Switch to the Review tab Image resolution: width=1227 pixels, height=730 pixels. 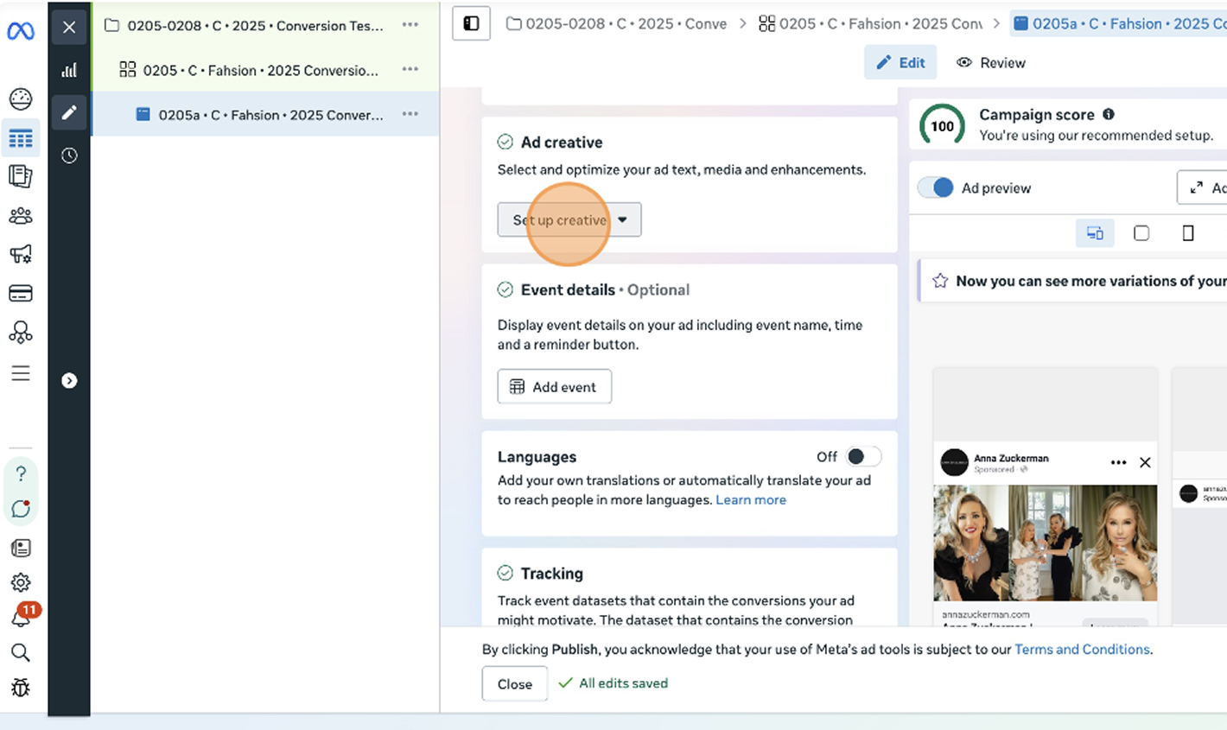point(991,62)
